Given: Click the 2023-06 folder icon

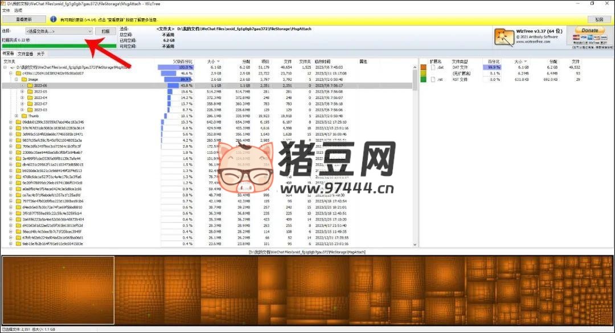Looking at the screenshot, I should tap(28, 85).
